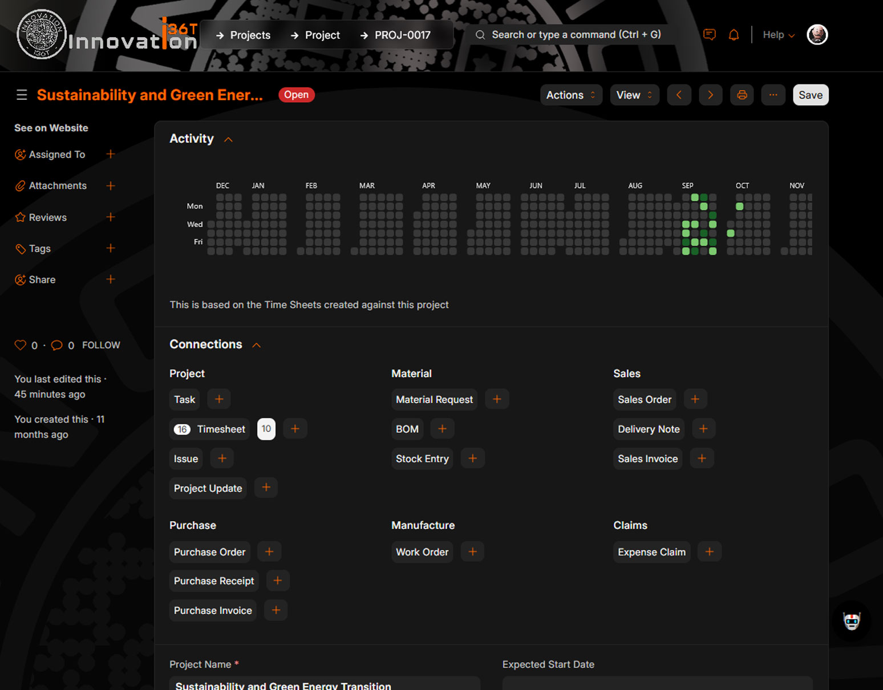The image size is (883, 690).
Task: Collapse the Connections section
Action: tap(257, 345)
